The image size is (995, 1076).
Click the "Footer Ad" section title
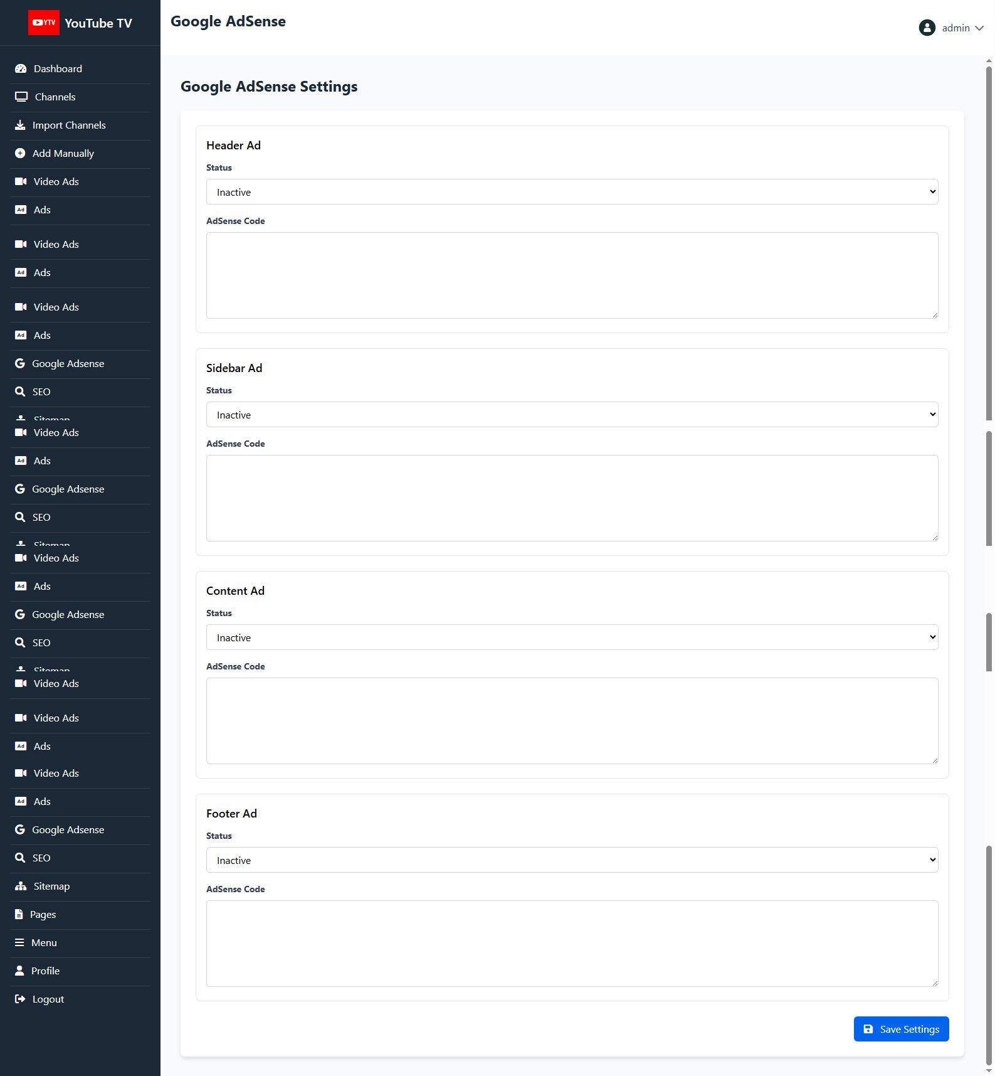click(x=231, y=814)
